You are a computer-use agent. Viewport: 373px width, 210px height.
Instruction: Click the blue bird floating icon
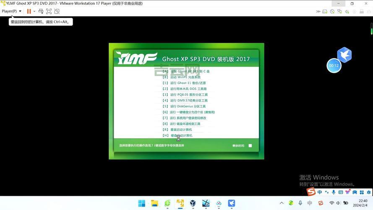[x=344, y=55]
